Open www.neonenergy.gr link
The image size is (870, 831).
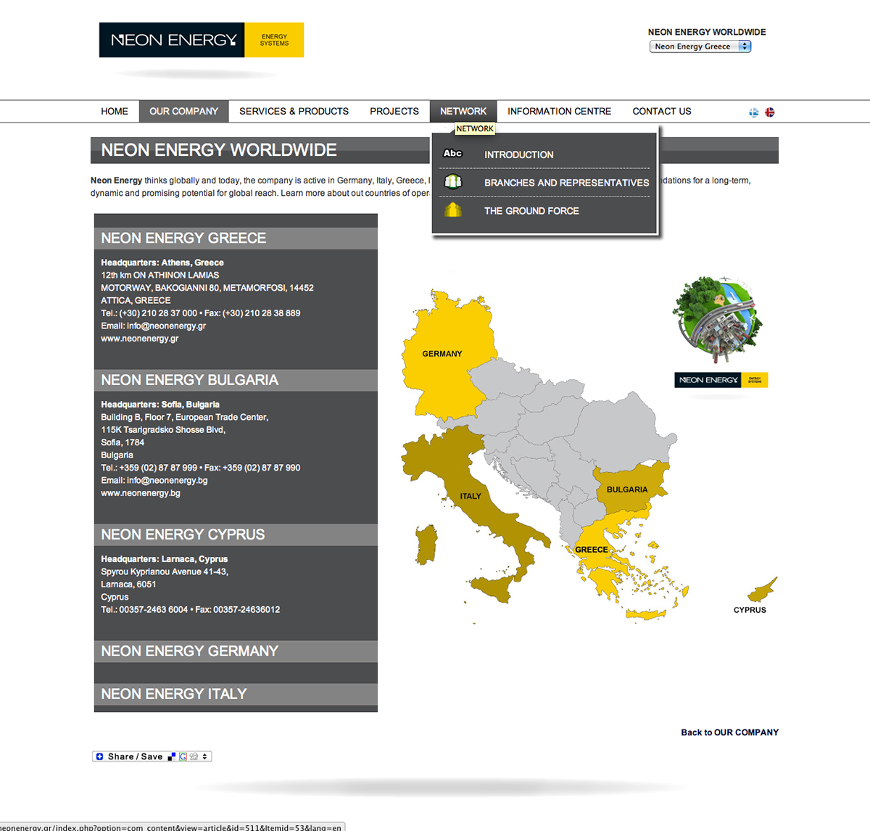[x=140, y=339]
